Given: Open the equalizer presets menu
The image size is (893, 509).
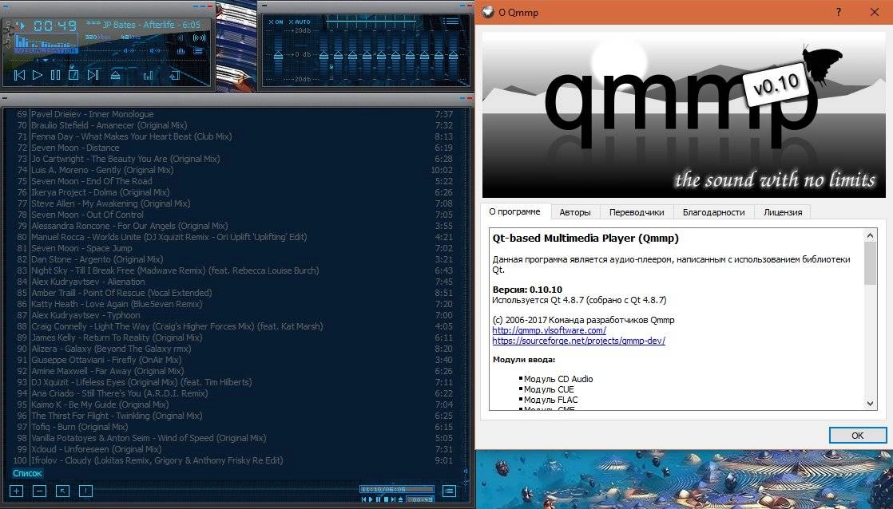Looking at the screenshot, I should pos(451,22).
